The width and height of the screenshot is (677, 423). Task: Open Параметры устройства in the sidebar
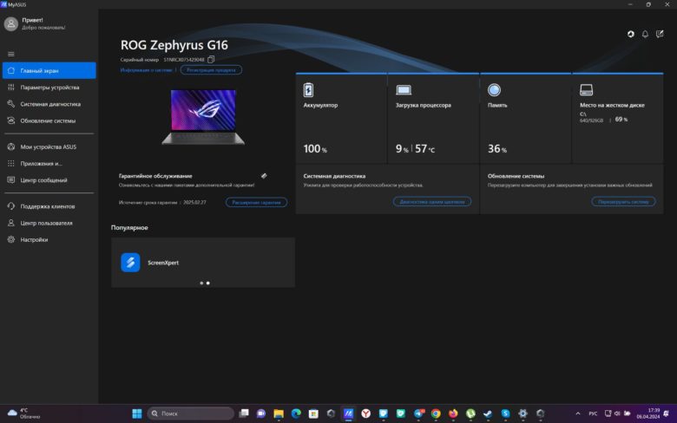49,87
